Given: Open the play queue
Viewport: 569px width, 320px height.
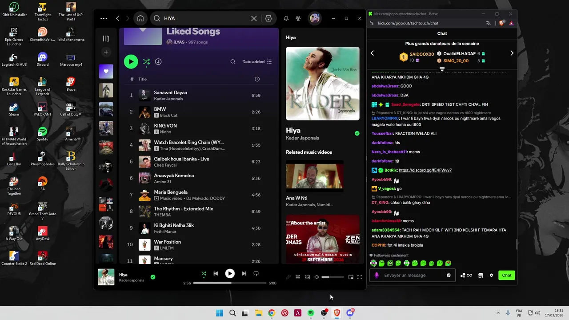Looking at the screenshot, I should (x=298, y=277).
